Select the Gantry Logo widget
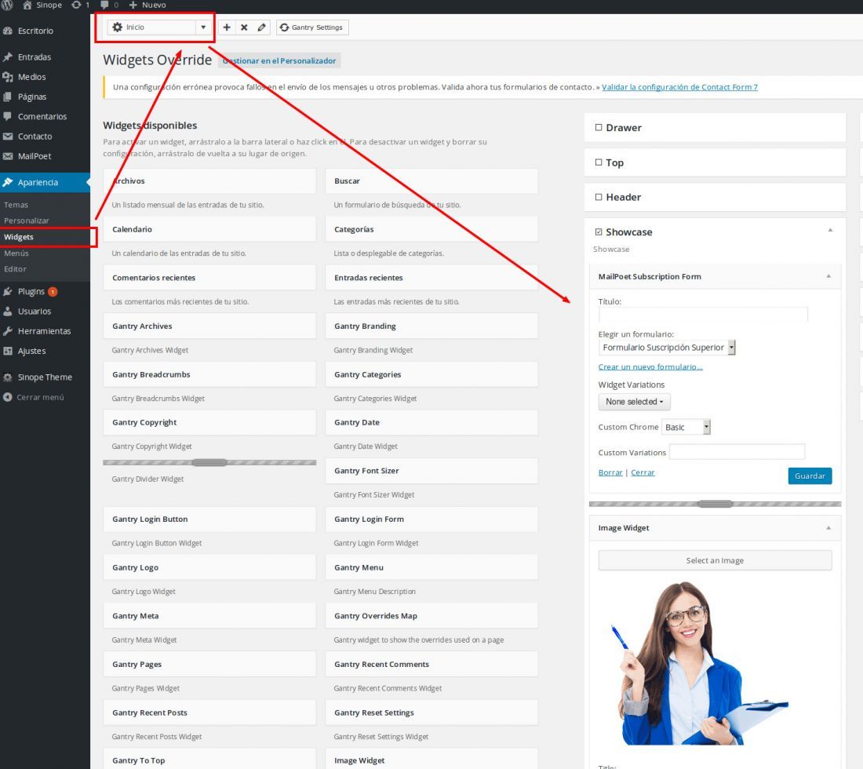The image size is (863, 769). 209,567
